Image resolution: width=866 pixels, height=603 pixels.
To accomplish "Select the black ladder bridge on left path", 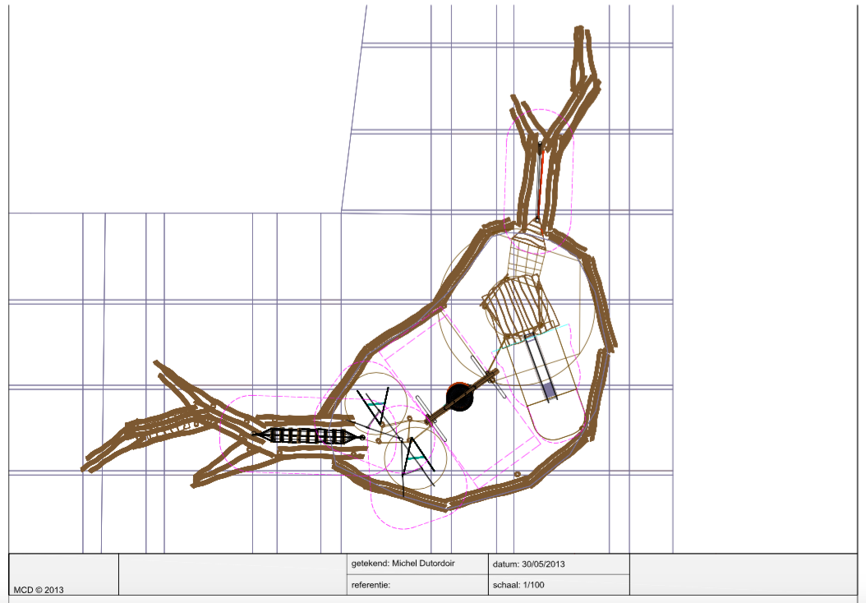I will (309, 436).
